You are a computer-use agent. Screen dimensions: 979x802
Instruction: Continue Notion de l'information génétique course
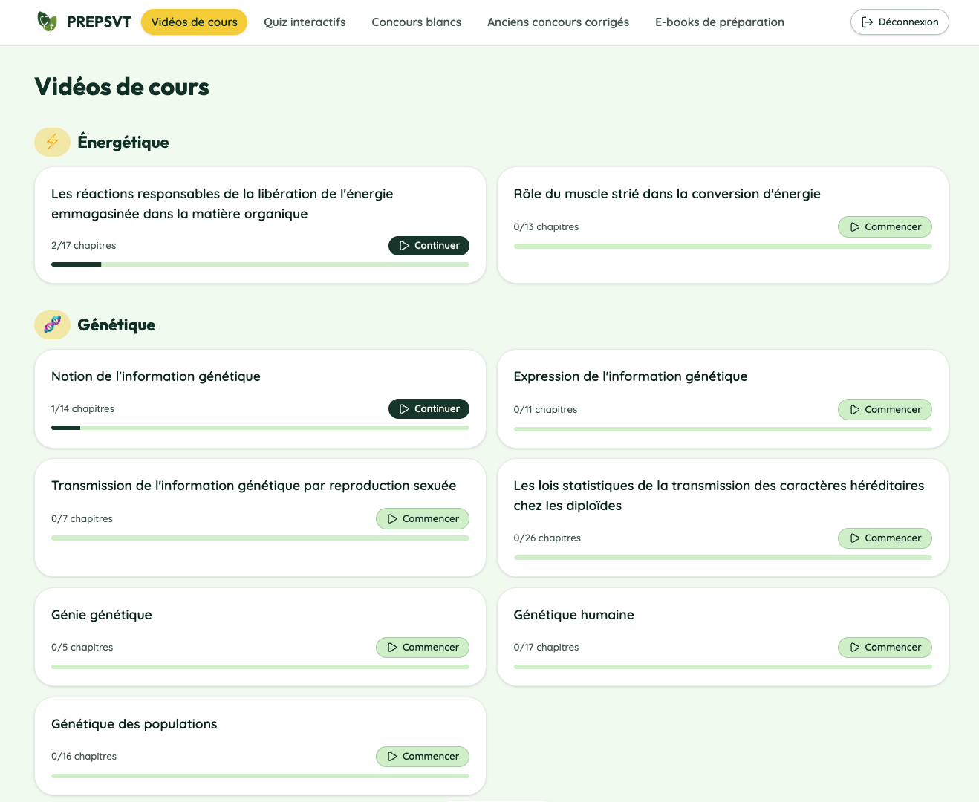pyautogui.click(x=429, y=409)
